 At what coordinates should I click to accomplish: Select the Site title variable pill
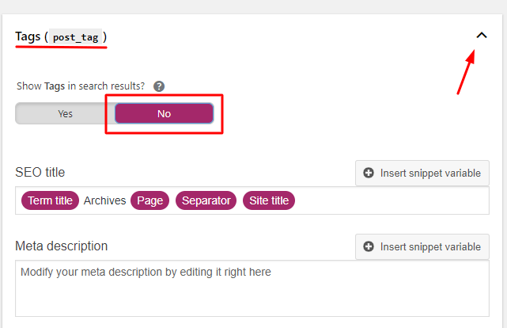(269, 200)
